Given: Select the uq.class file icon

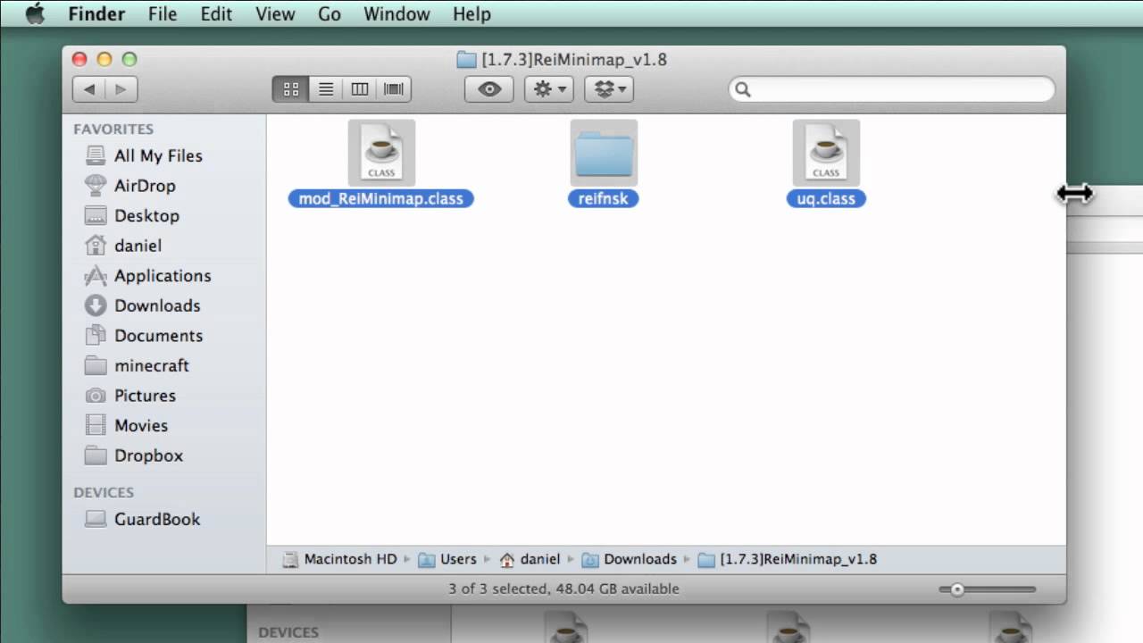Looking at the screenshot, I should click(826, 154).
